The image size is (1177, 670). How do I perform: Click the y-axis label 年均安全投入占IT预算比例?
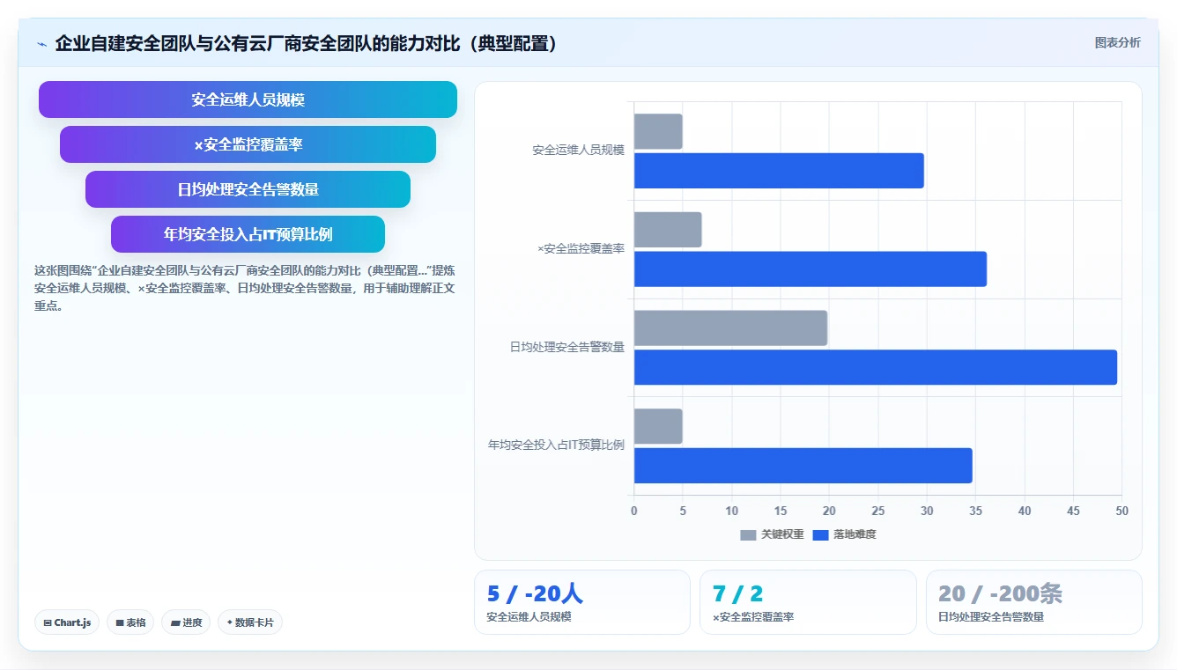pyautogui.click(x=556, y=445)
